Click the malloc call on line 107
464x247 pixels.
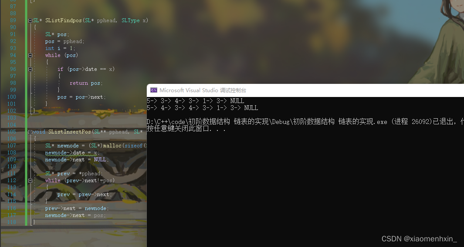(112, 146)
